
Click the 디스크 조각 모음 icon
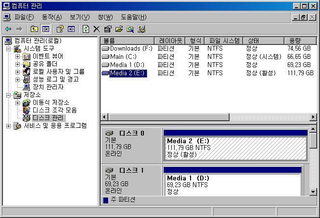click(x=26, y=110)
